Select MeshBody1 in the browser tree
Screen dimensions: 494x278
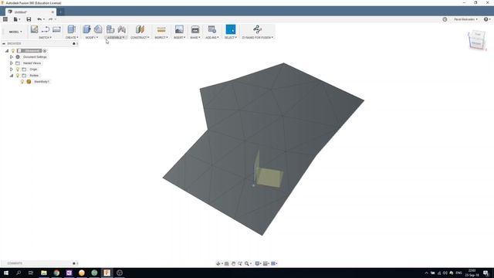[x=41, y=82]
